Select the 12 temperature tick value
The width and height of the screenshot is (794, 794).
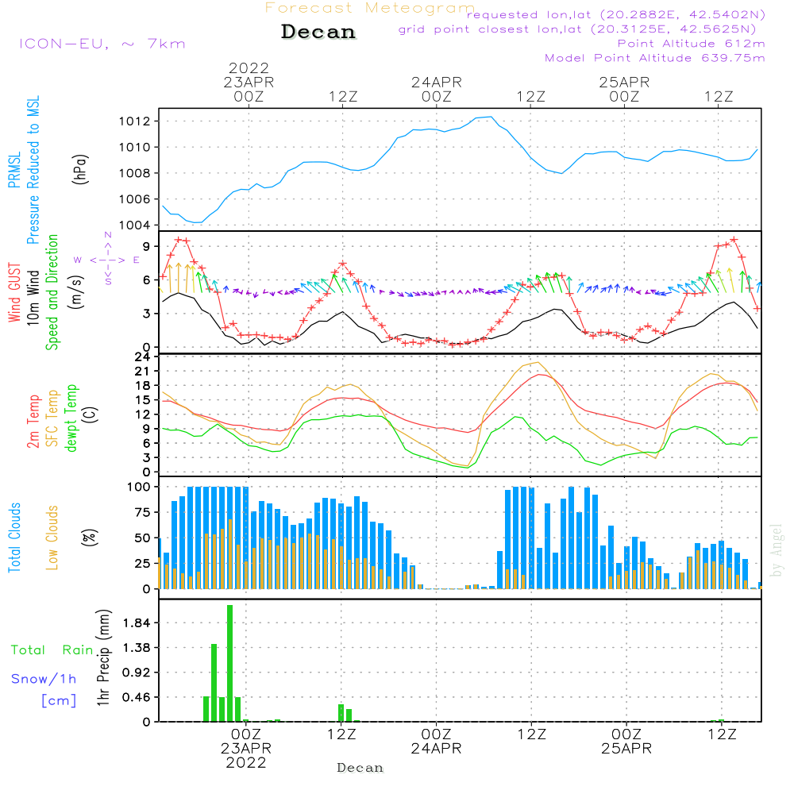142,414
